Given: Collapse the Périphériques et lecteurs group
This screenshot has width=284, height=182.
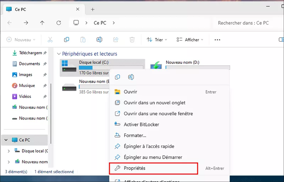Looking at the screenshot, I should pyautogui.click(x=59, y=54).
